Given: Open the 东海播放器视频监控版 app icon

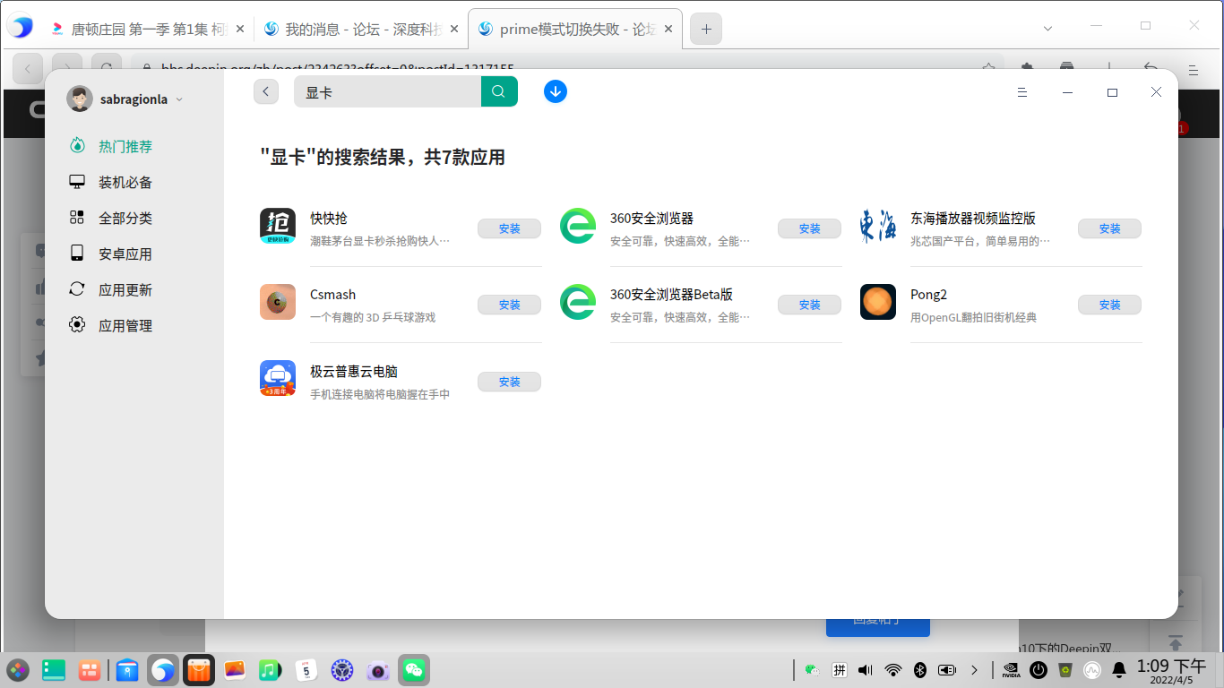Looking at the screenshot, I should point(878,226).
